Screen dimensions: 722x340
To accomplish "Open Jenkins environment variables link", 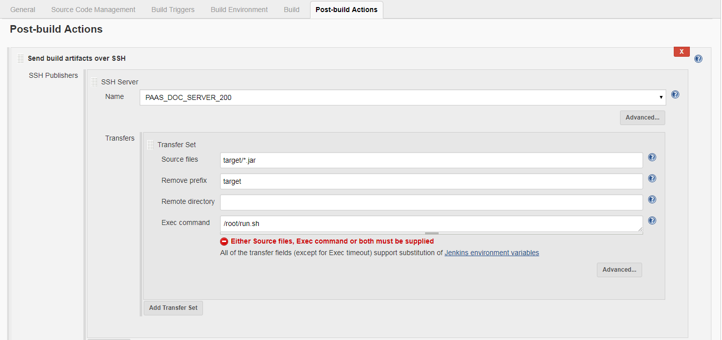I will pos(491,253).
